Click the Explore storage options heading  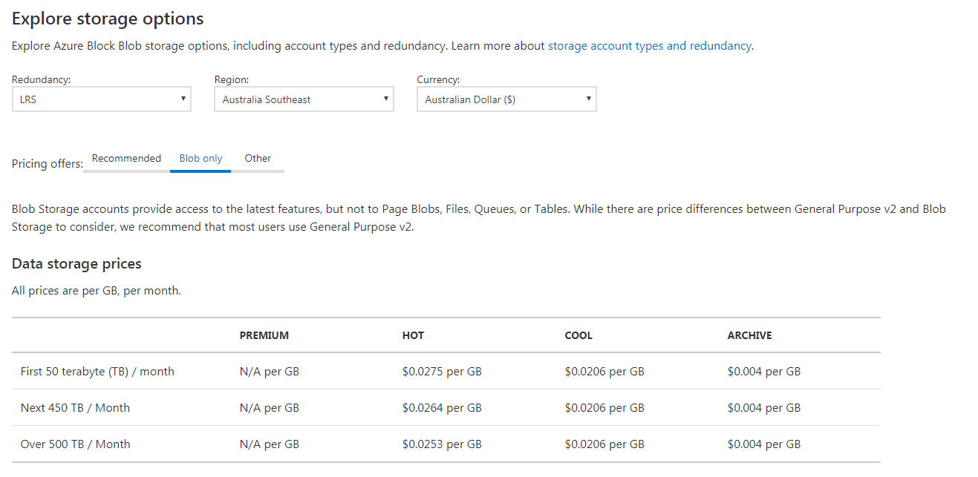108,19
